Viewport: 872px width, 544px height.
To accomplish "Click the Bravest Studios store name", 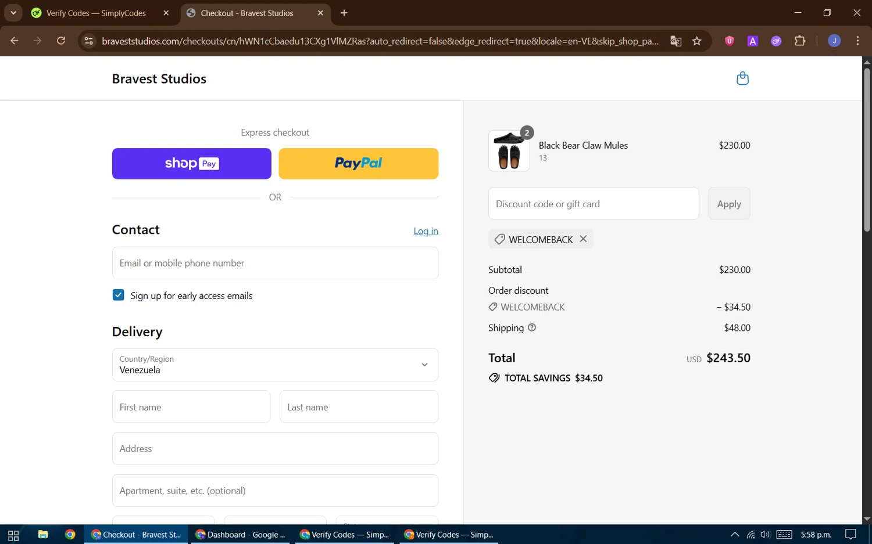I will 159,79.
